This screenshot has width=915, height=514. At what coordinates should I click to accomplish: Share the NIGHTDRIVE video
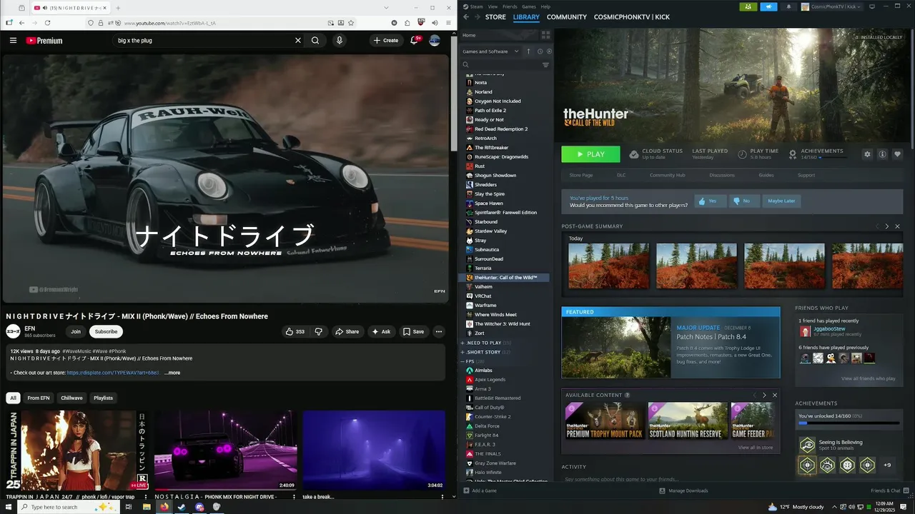pyautogui.click(x=347, y=331)
